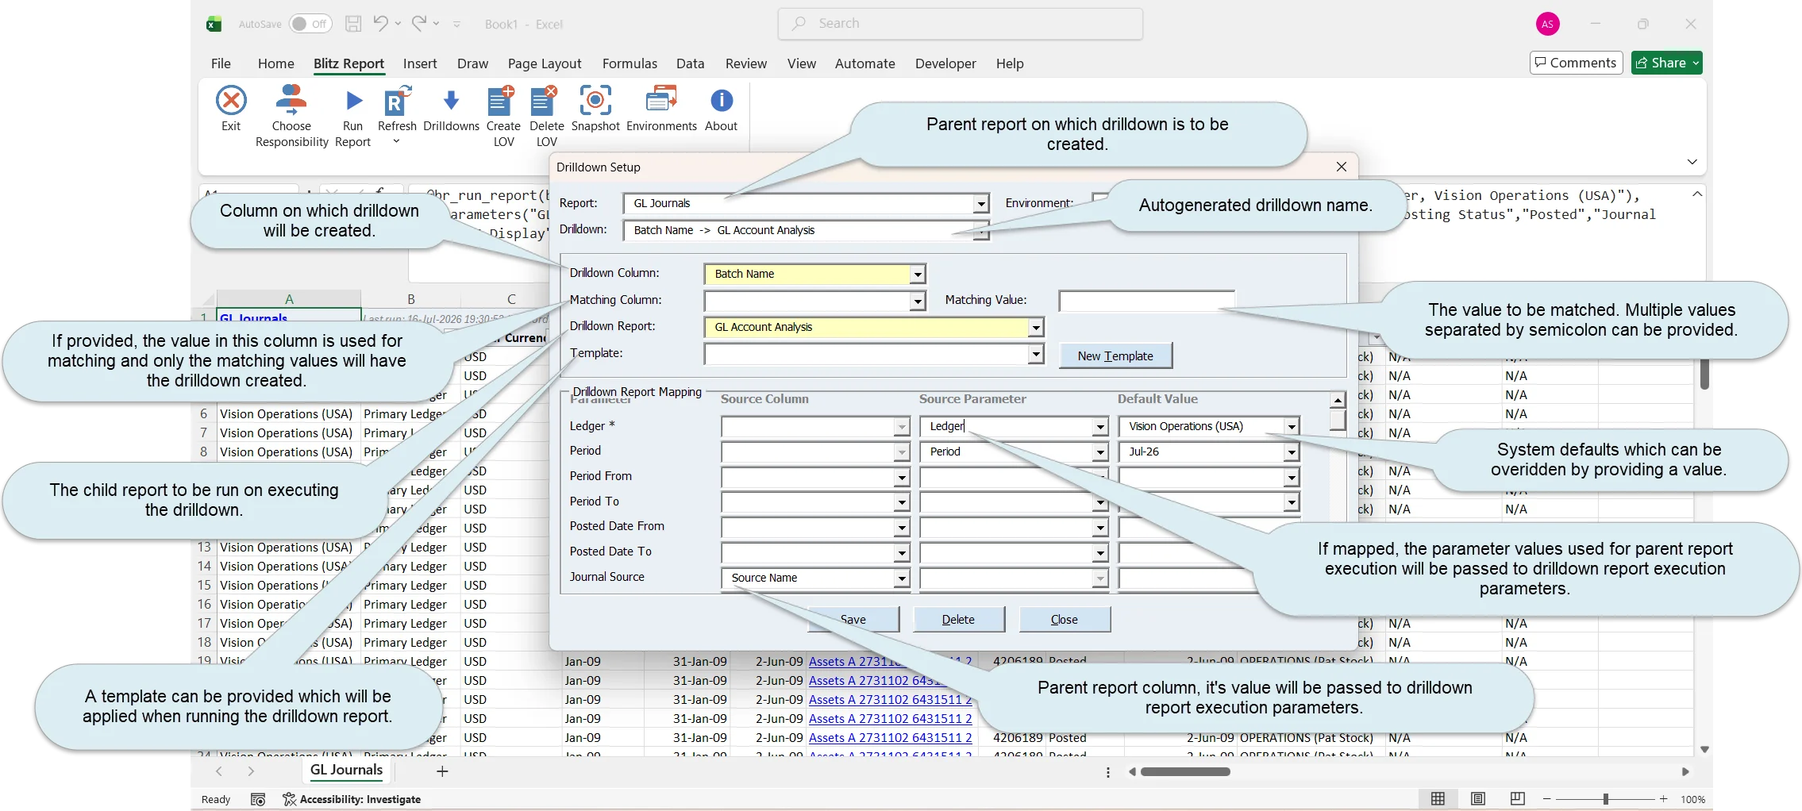The height and width of the screenshot is (811, 1802).
Task: Switch to the Developer tab
Action: (945, 63)
